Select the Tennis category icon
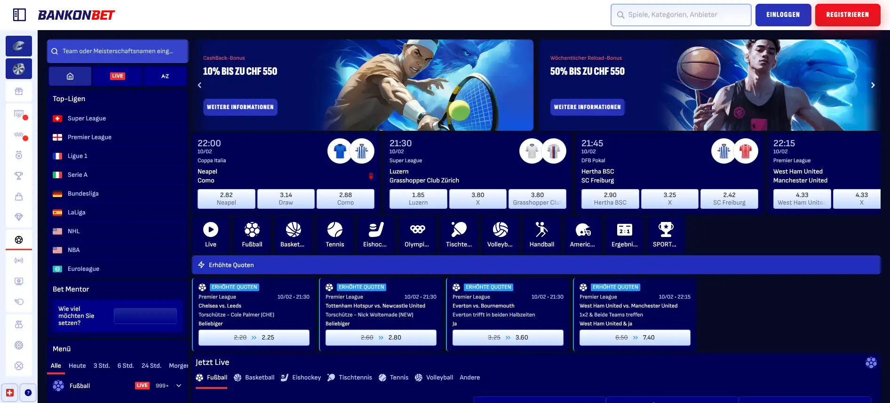 [335, 234]
